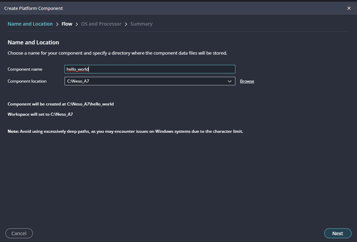The image size is (357, 242).
Task: Proceed with the Next button
Action: 338,233
